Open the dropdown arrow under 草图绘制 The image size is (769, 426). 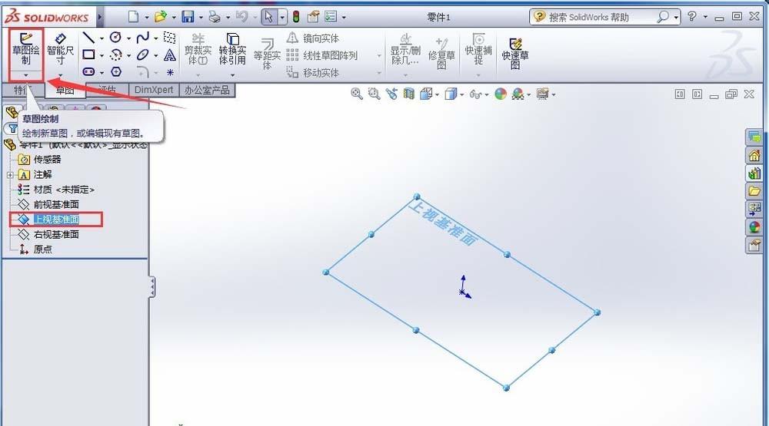tap(26, 74)
